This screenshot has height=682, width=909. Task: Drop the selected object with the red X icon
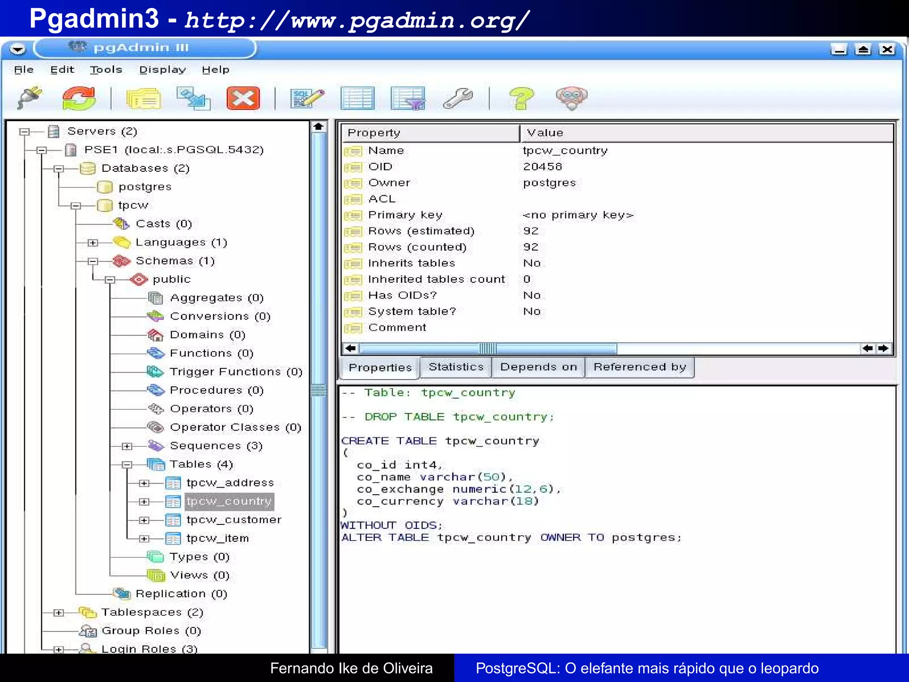pyautogui.click(x=243, y=98)
